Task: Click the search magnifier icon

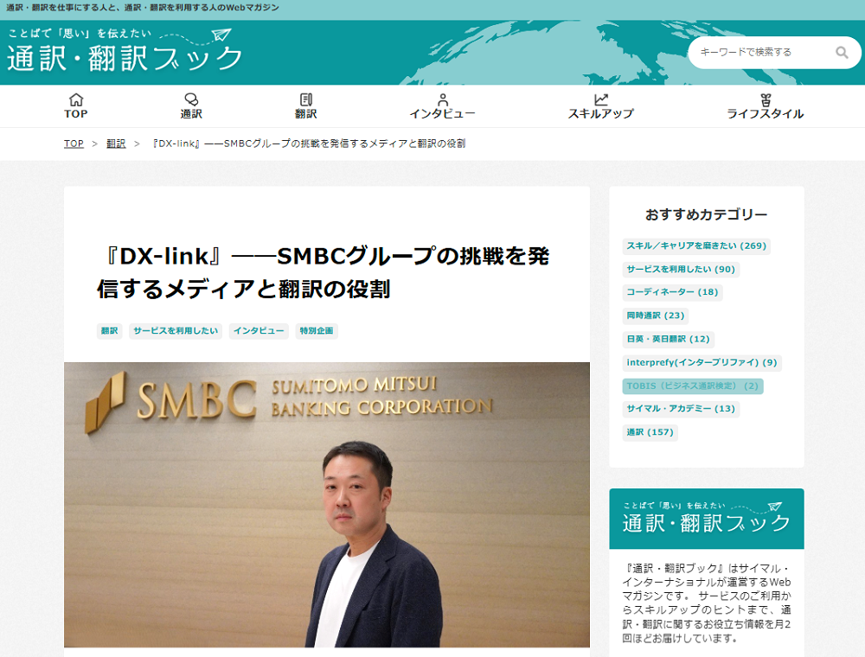Action: click(842, 53)
